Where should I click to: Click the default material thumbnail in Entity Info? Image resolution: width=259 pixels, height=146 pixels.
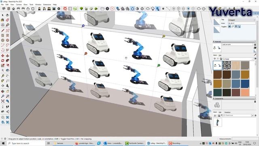[x=217, y=22]
